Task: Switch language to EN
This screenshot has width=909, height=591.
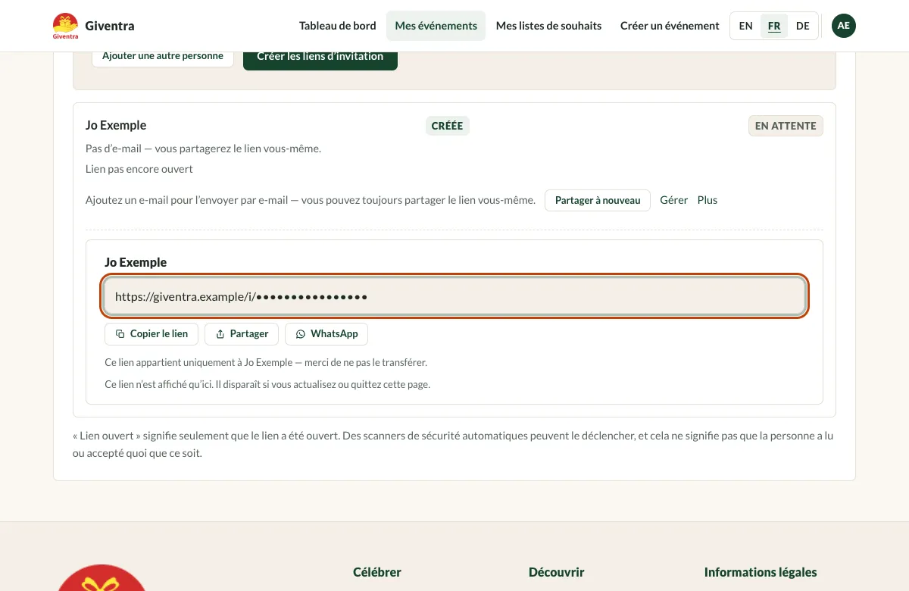Action: click(x=746, y=26)
